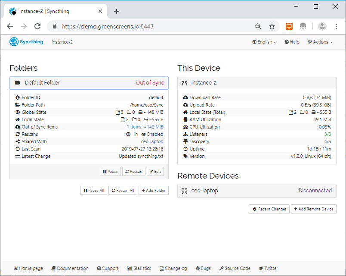Click the browser zoom magnifier icon

click(x=258, y=26)
